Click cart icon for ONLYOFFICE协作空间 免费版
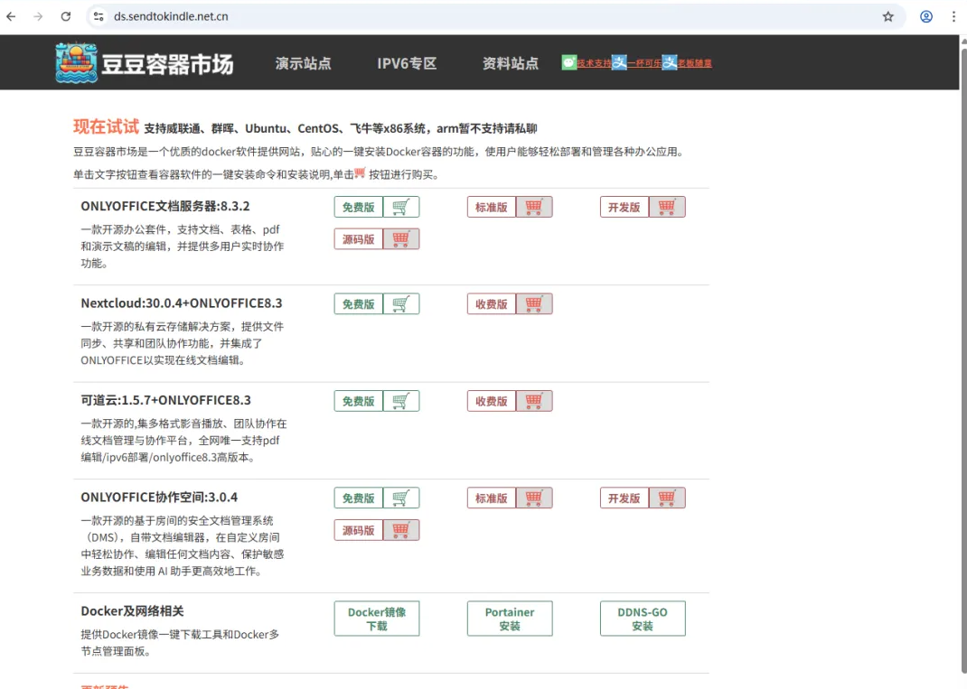Image resolution: width=967 pixels, height=689 pixels. [x=401, y=498]
